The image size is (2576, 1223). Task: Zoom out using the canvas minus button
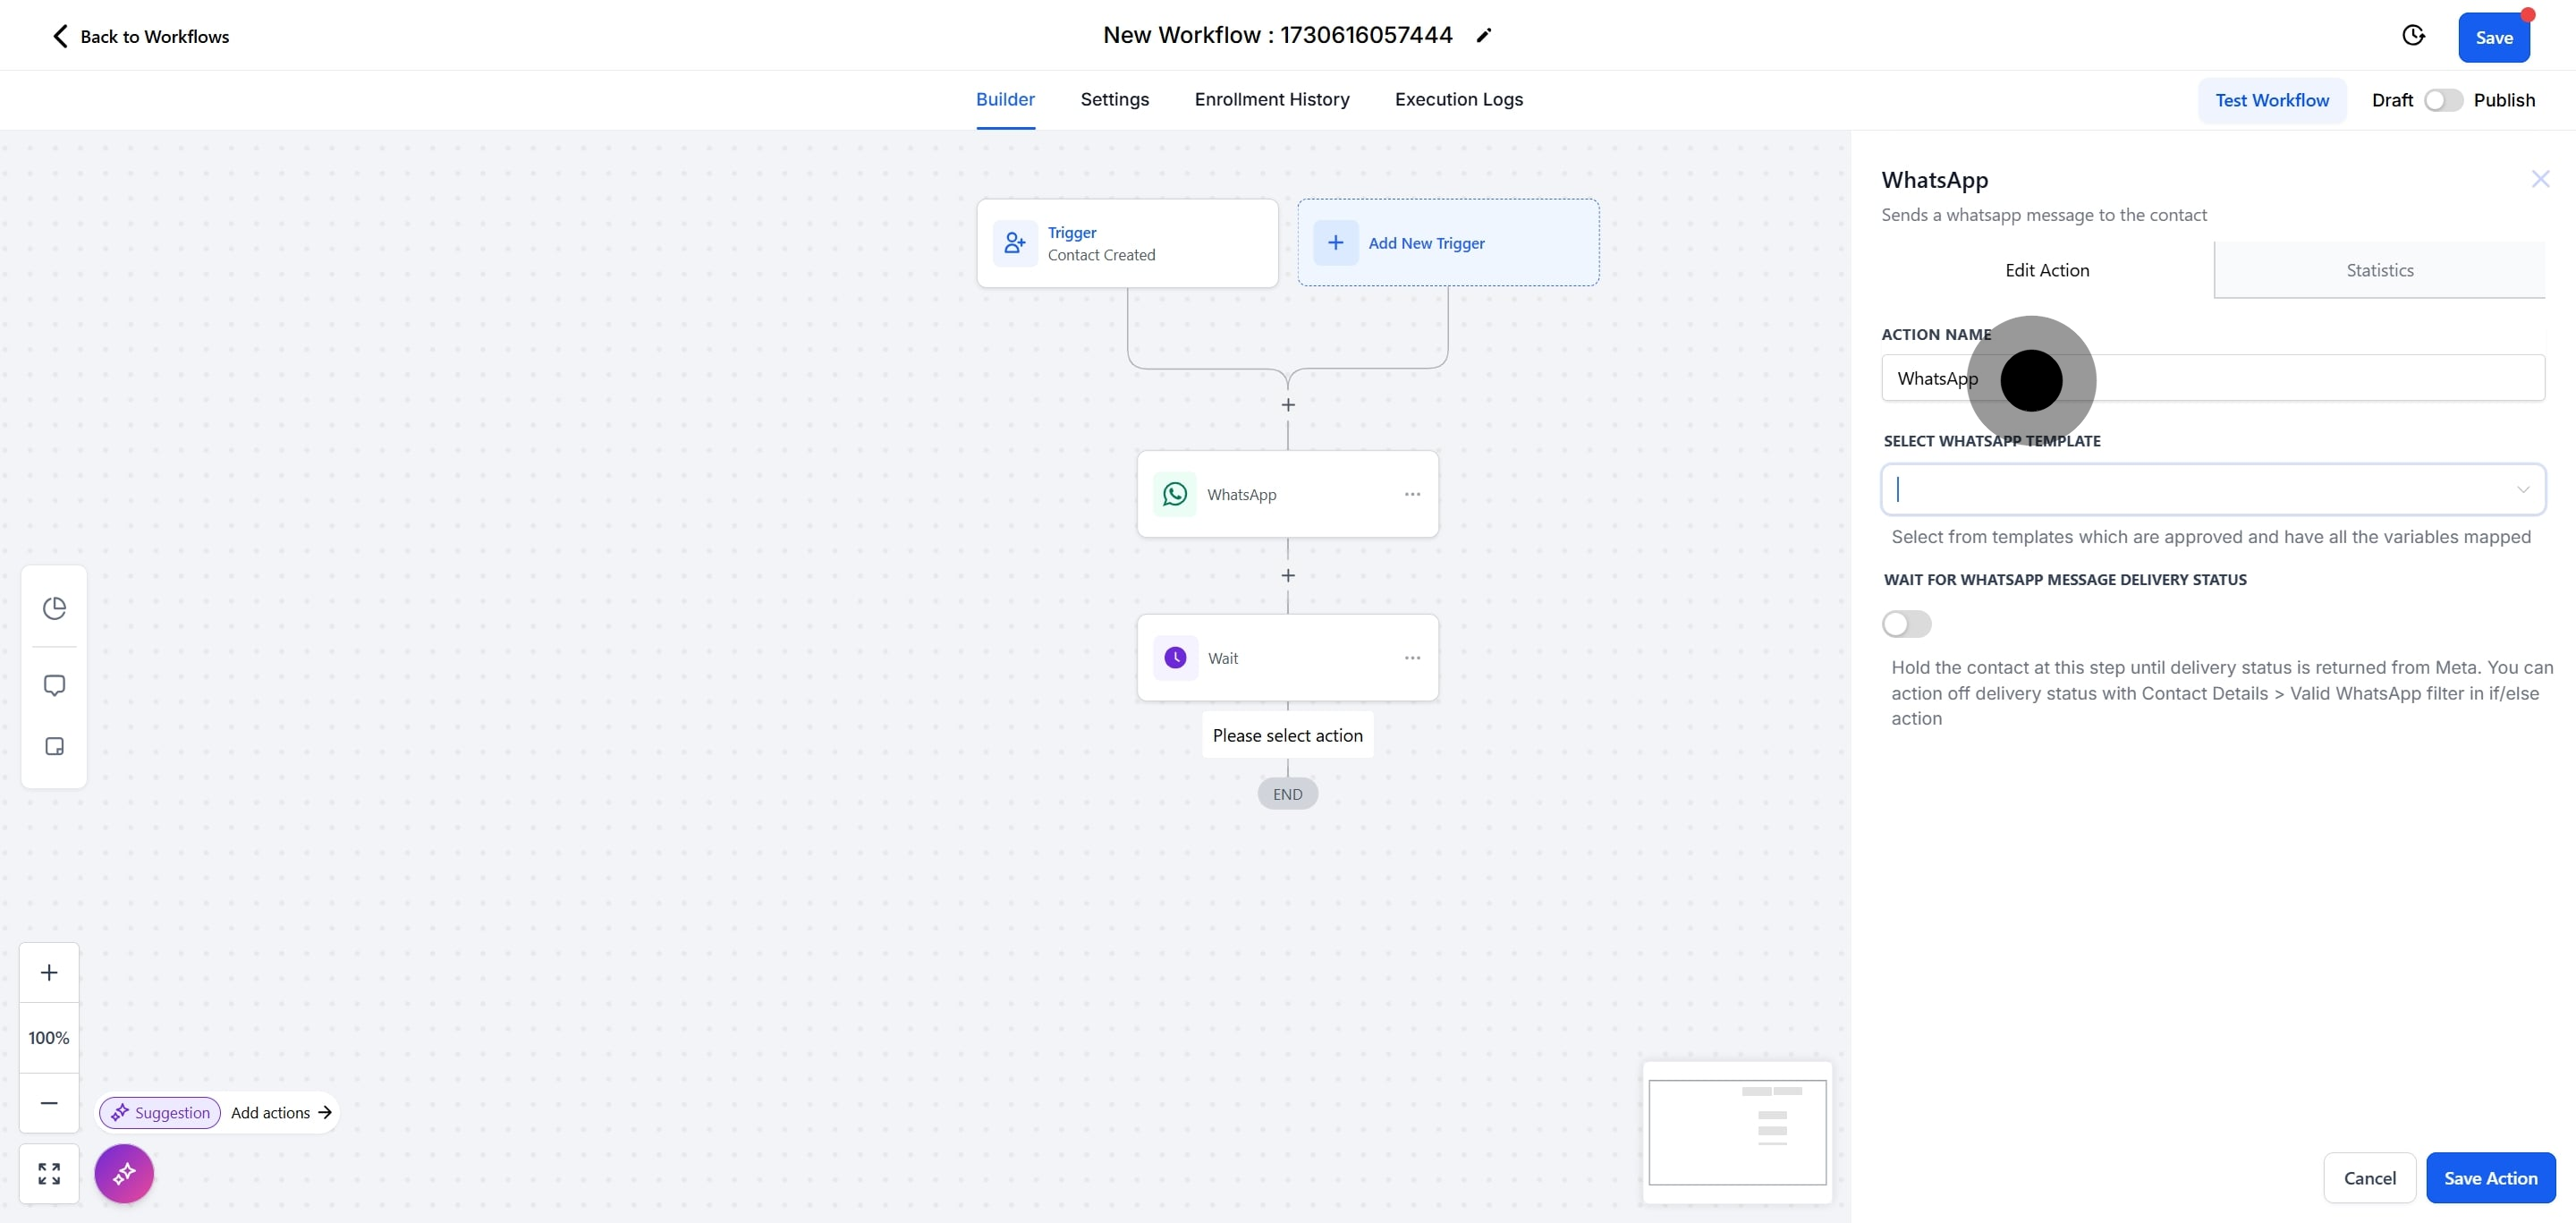click(49, 1103)
